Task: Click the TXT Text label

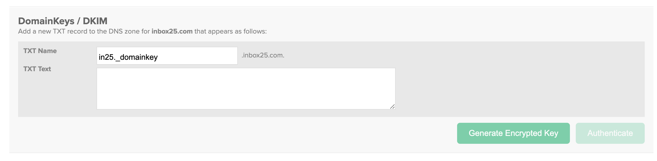Action: pos(37,69)
